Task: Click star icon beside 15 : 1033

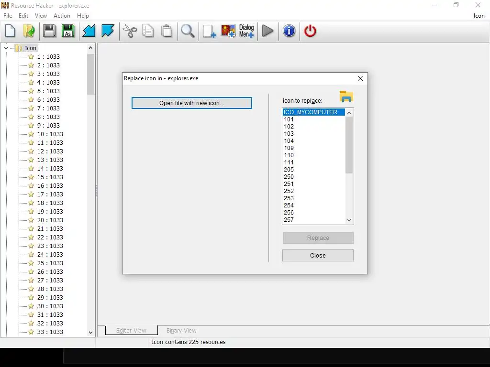Action: click(x=31, y=177)
